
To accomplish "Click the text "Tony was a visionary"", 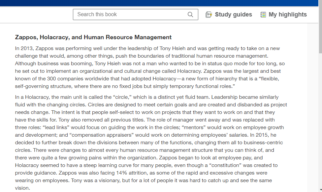I will 96,180.
